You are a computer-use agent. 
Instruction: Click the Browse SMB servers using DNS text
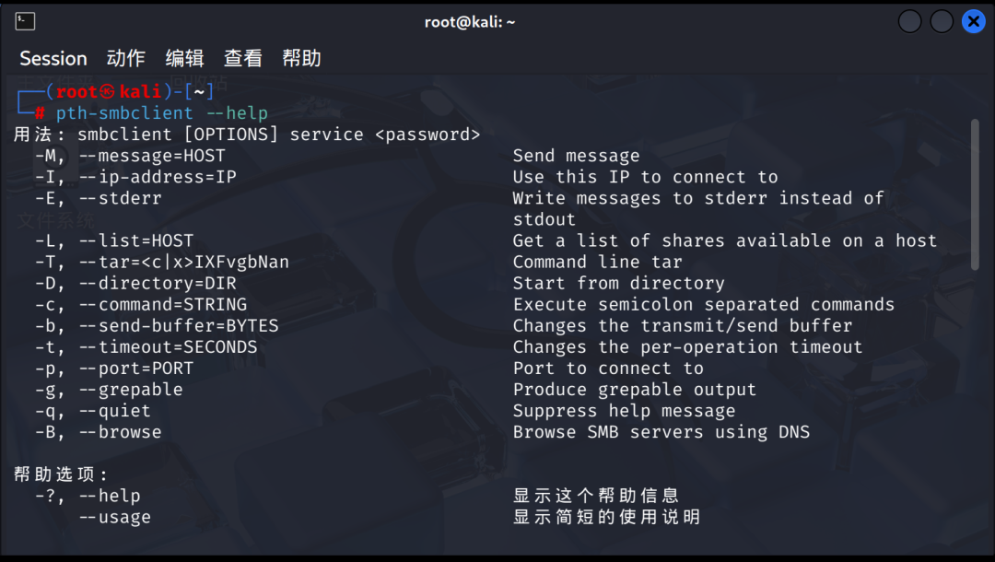661,432
